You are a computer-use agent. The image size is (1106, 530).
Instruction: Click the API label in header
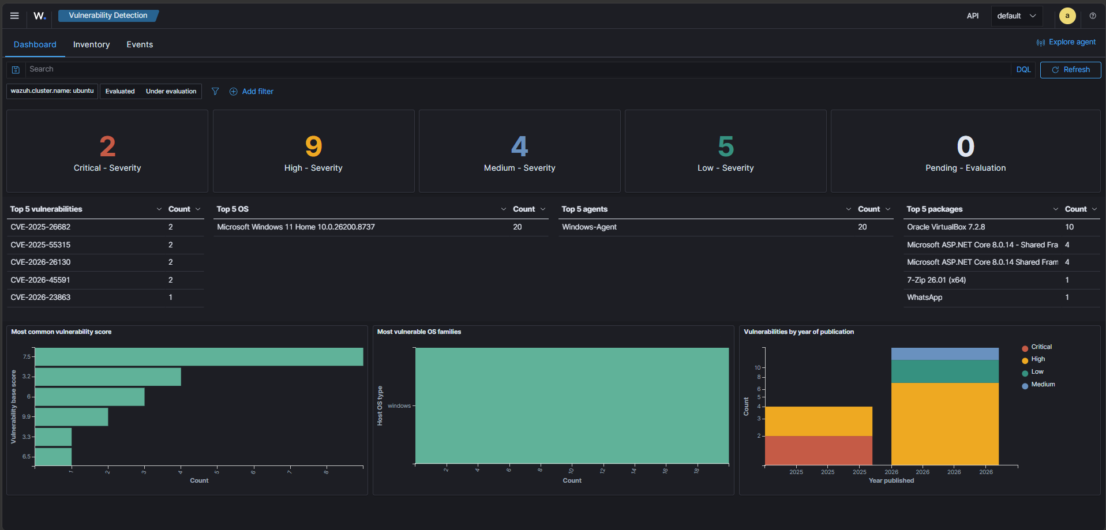[x=973, y=16]
